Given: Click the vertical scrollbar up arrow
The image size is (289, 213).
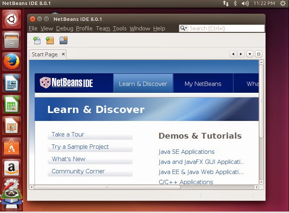Looking at the screenshot, I should point(261,62).
